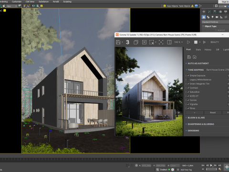The image size is (229, 172).
Task: Open the Create tab plus icon in command panel
Action: pyautogui.click(x=204, y=11)
